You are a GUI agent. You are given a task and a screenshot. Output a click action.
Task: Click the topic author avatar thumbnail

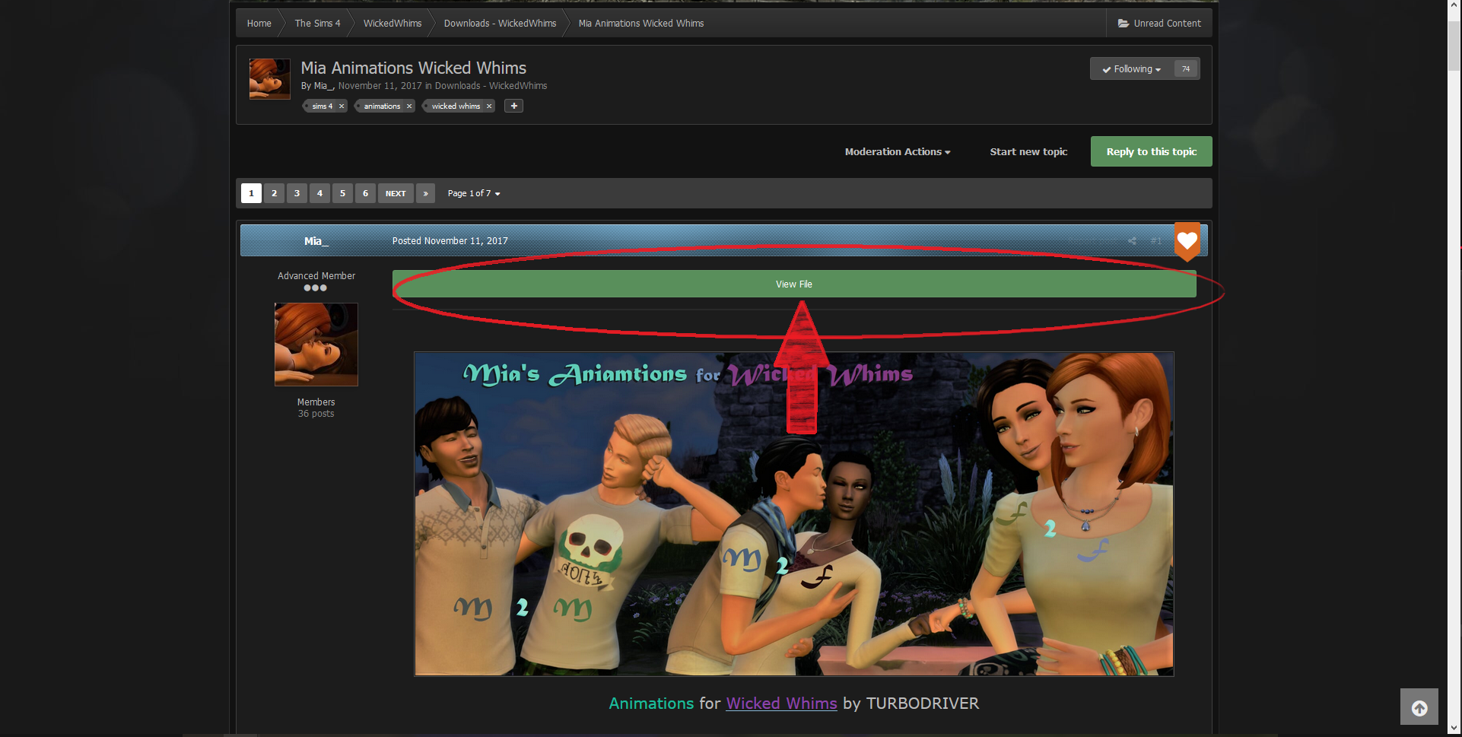click(270, 79)
